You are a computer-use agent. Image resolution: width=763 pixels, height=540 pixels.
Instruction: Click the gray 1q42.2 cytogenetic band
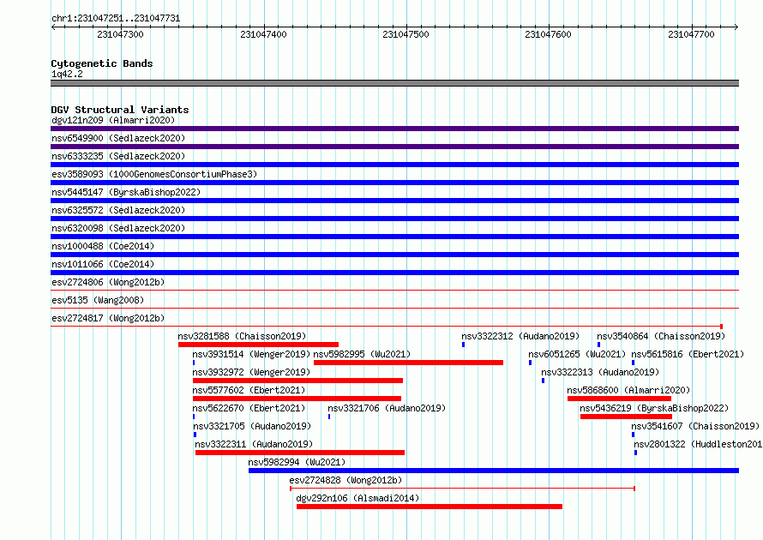[394, 83]
